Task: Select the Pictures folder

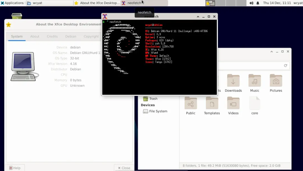Action: point(276,83)
